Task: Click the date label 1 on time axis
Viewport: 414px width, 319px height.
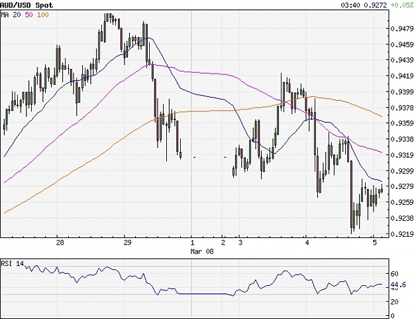Action: tap(193, 243)
